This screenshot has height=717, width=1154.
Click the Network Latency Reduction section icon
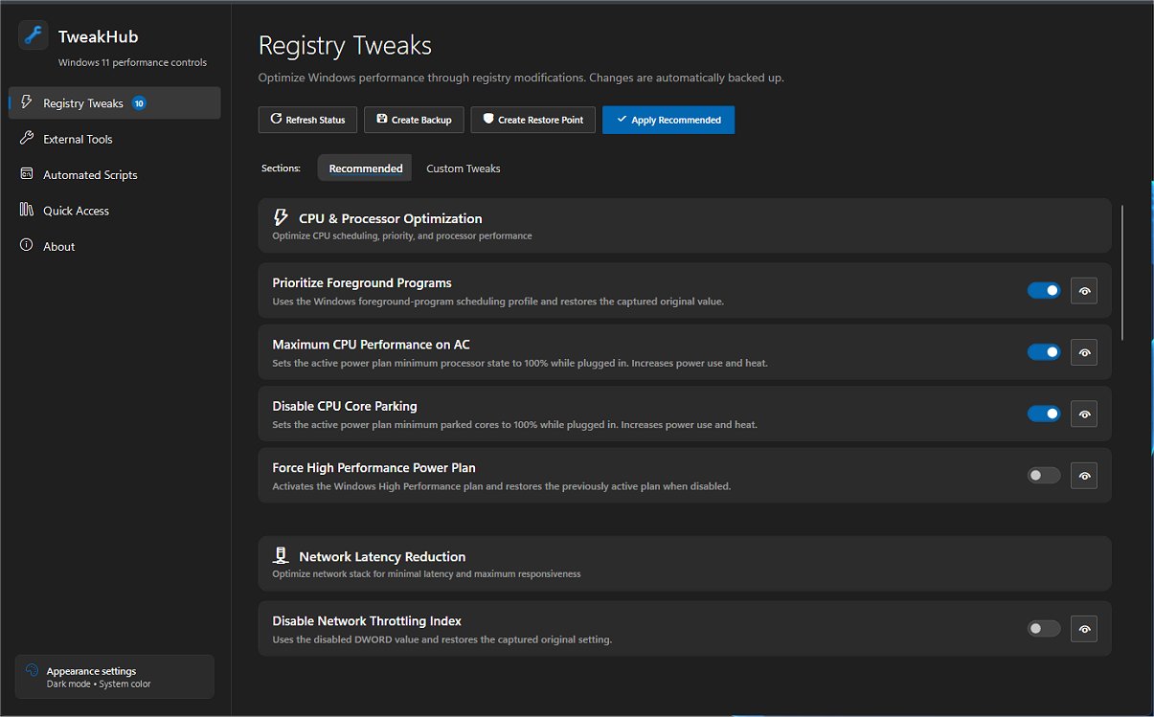282,556
